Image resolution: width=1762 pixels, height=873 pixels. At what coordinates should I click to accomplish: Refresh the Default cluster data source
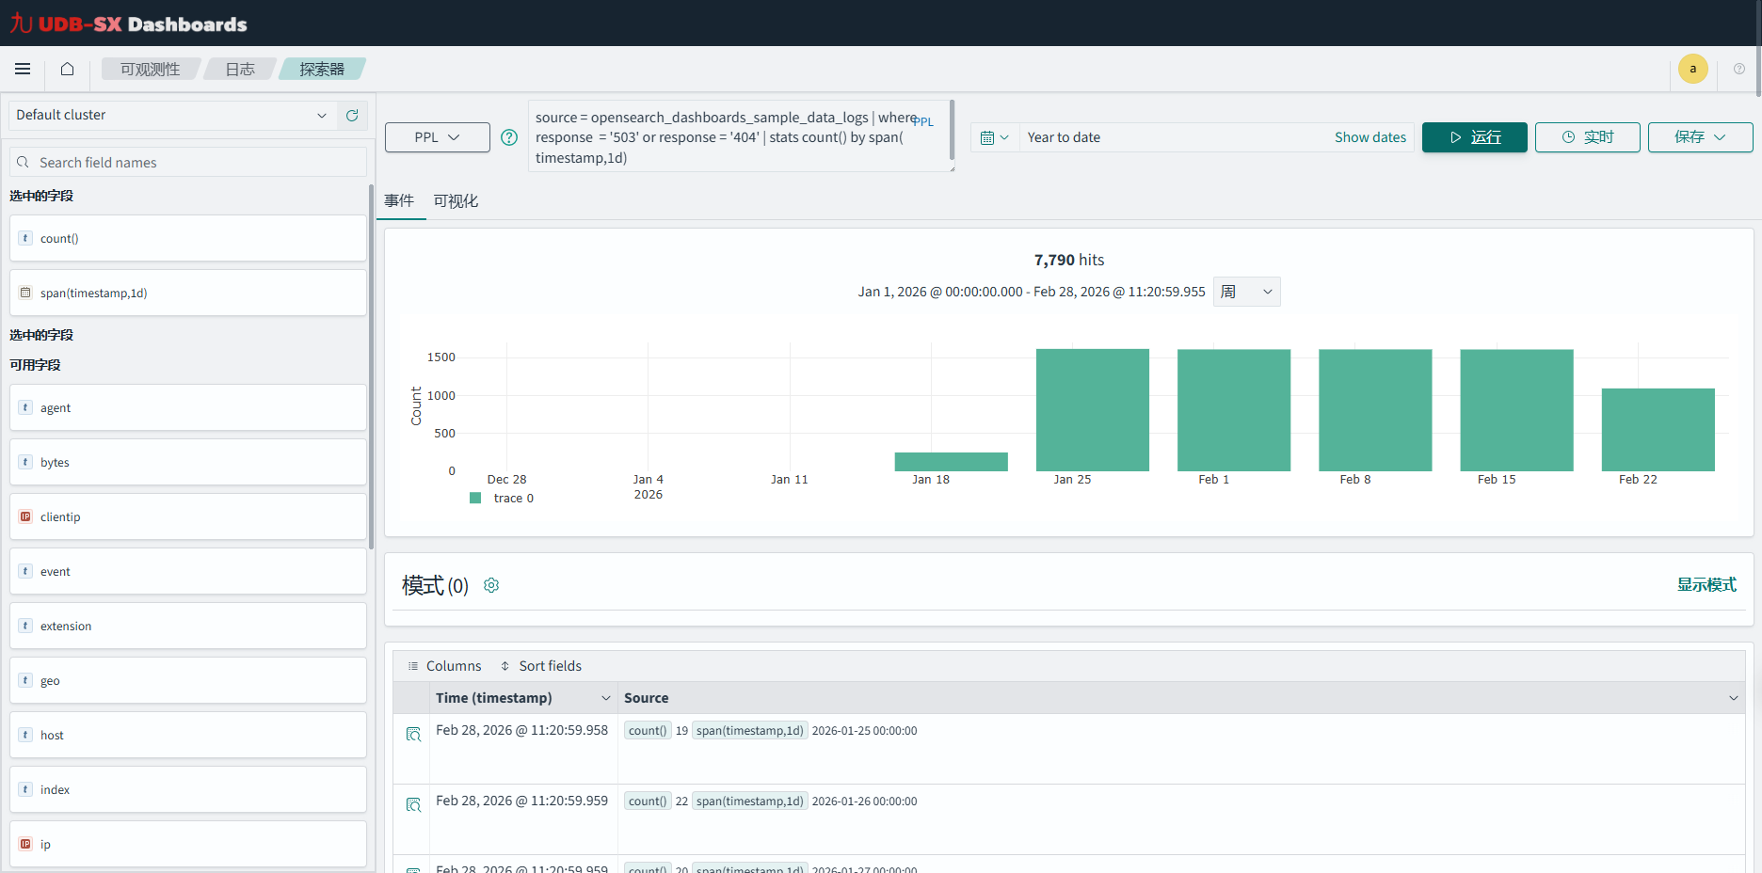point(352,115)
